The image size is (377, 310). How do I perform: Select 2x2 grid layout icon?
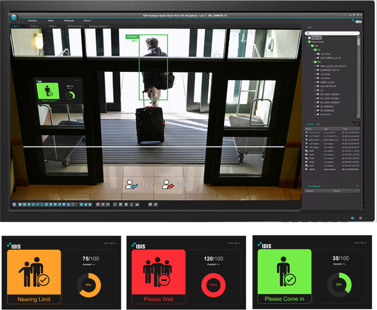[x=23, y=204]
